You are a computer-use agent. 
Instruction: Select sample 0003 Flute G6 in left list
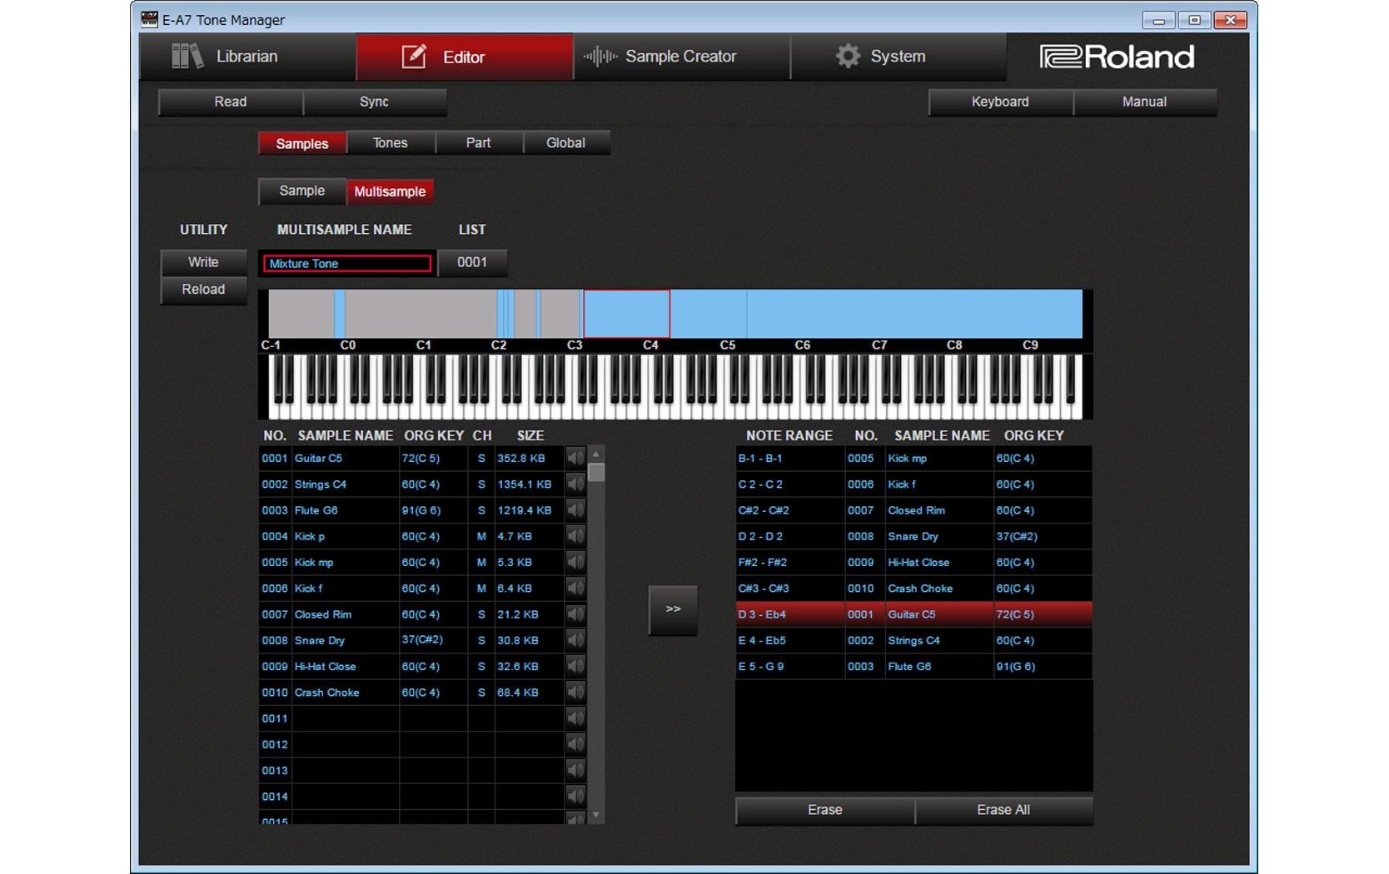coord(411,509)
